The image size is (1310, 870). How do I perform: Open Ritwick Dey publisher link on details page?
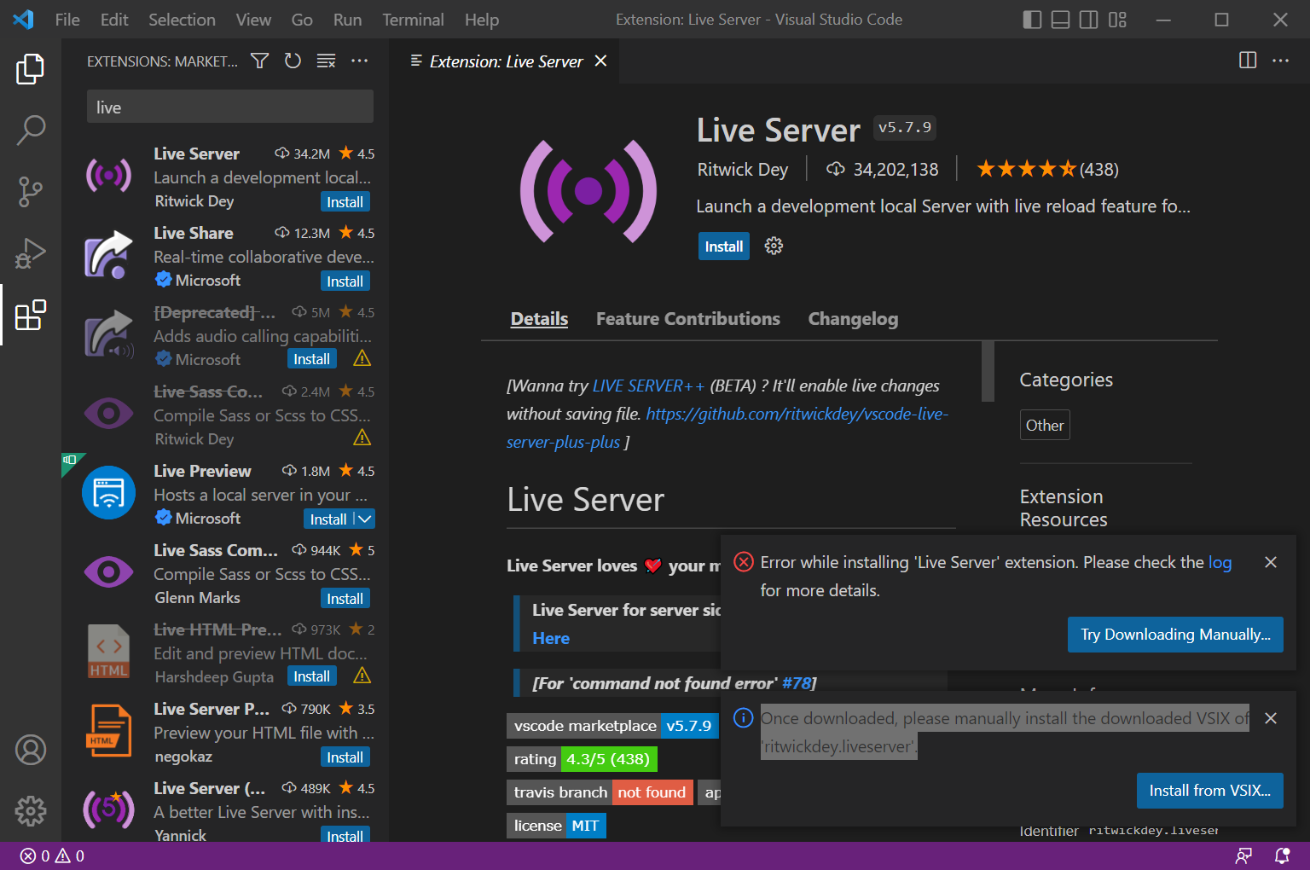coord(742,169)
